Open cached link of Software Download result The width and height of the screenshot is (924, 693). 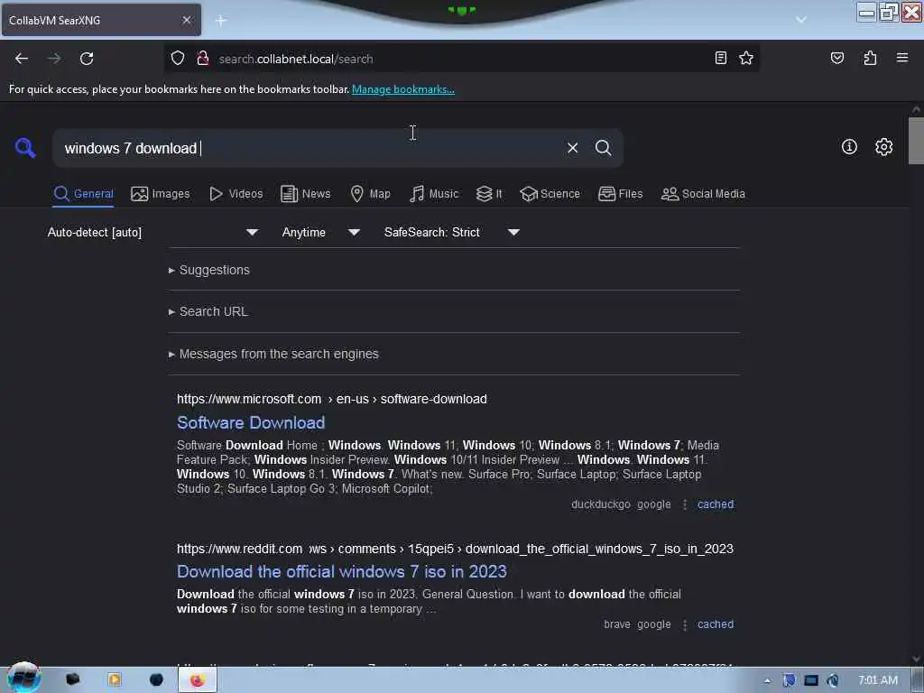[x=716, y=504]
